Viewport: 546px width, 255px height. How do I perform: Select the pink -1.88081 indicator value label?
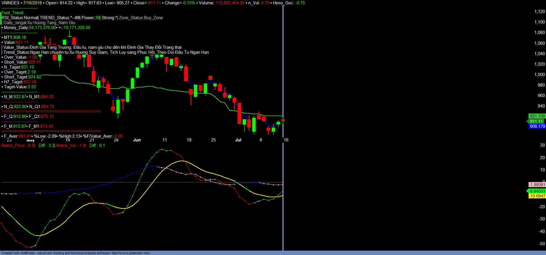point(537,185)
